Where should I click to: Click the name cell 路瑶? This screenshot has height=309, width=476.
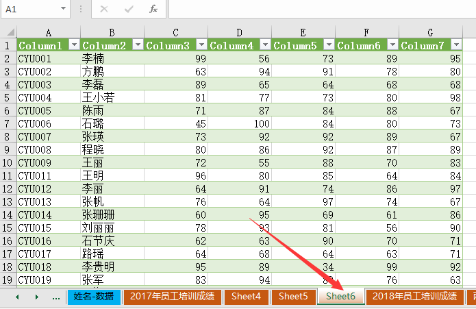(112, 254)
